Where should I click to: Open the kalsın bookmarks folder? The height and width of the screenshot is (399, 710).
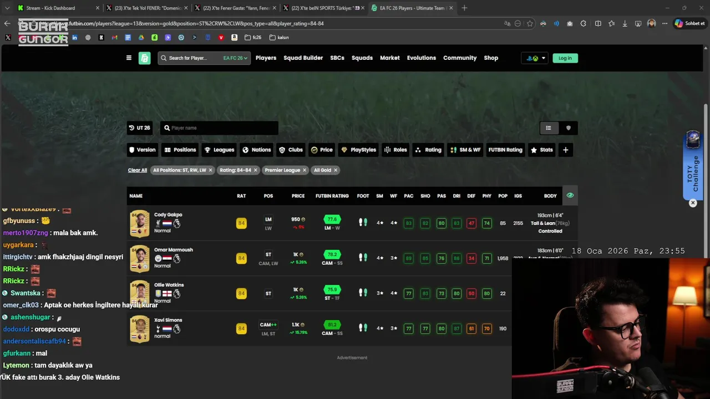click(279, 38)
